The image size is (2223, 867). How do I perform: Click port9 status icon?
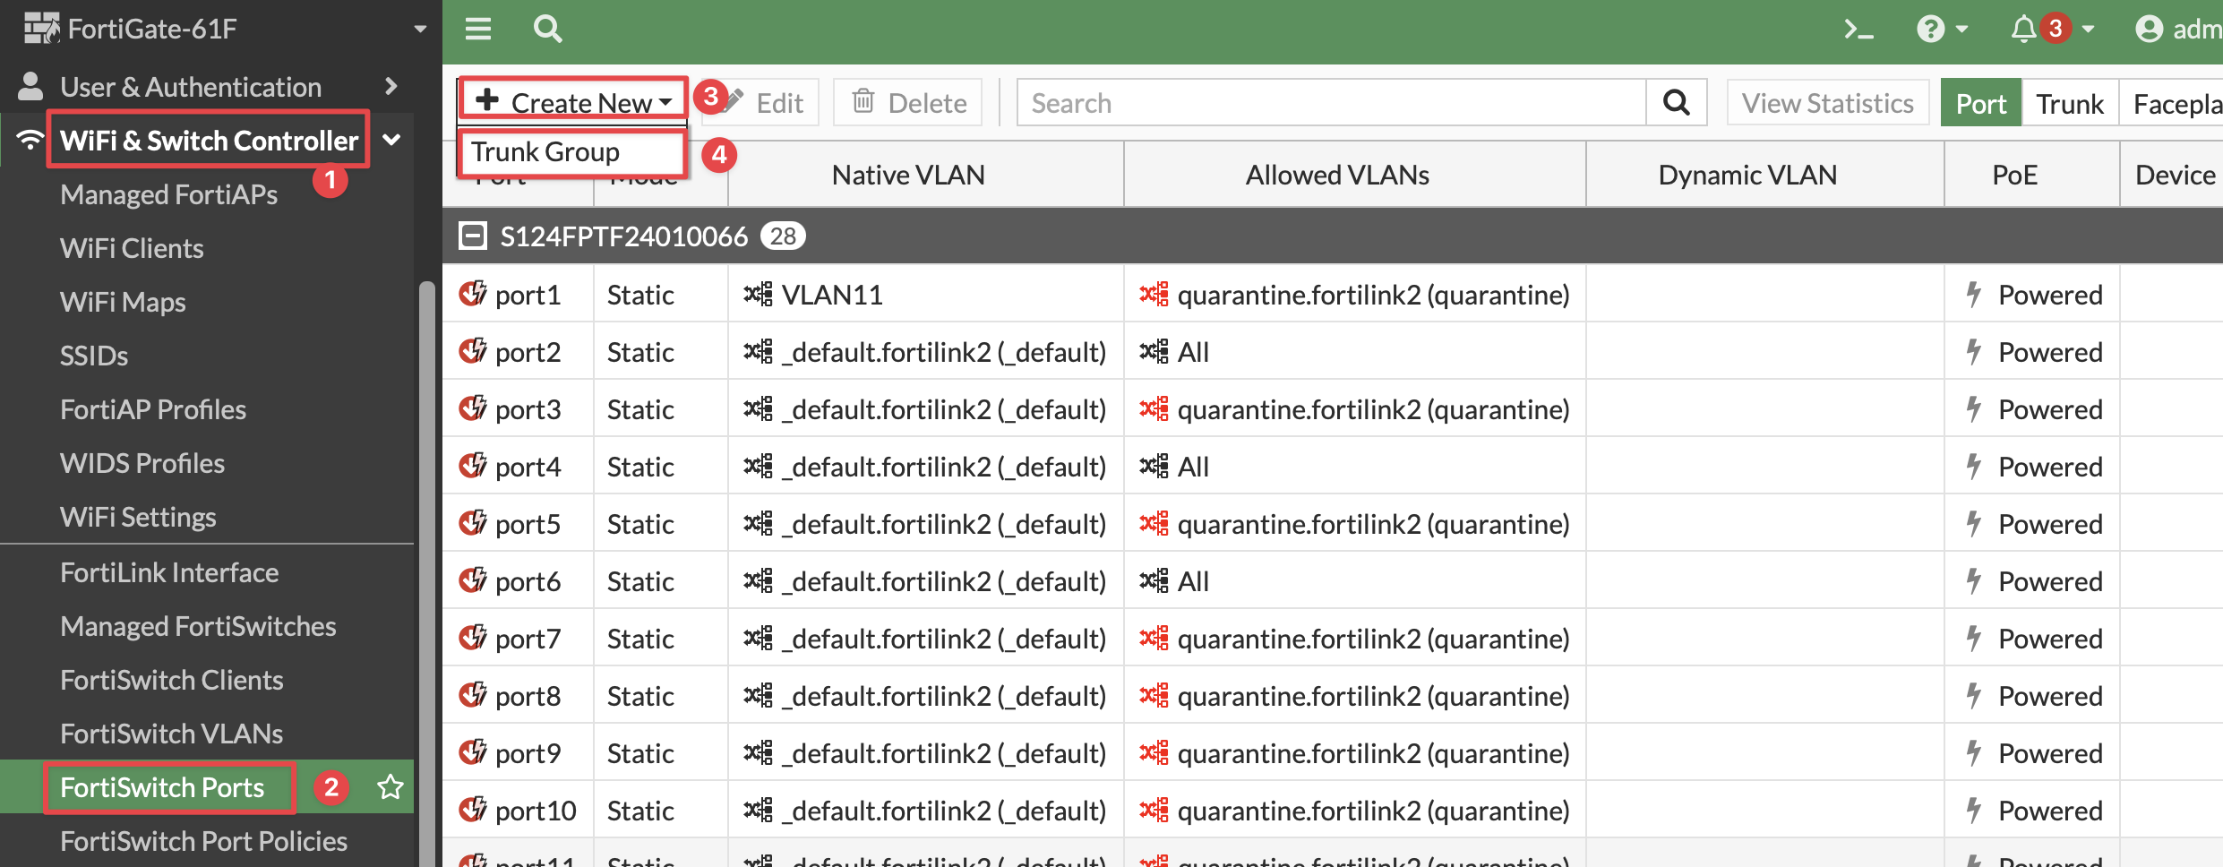coord(473,751)
